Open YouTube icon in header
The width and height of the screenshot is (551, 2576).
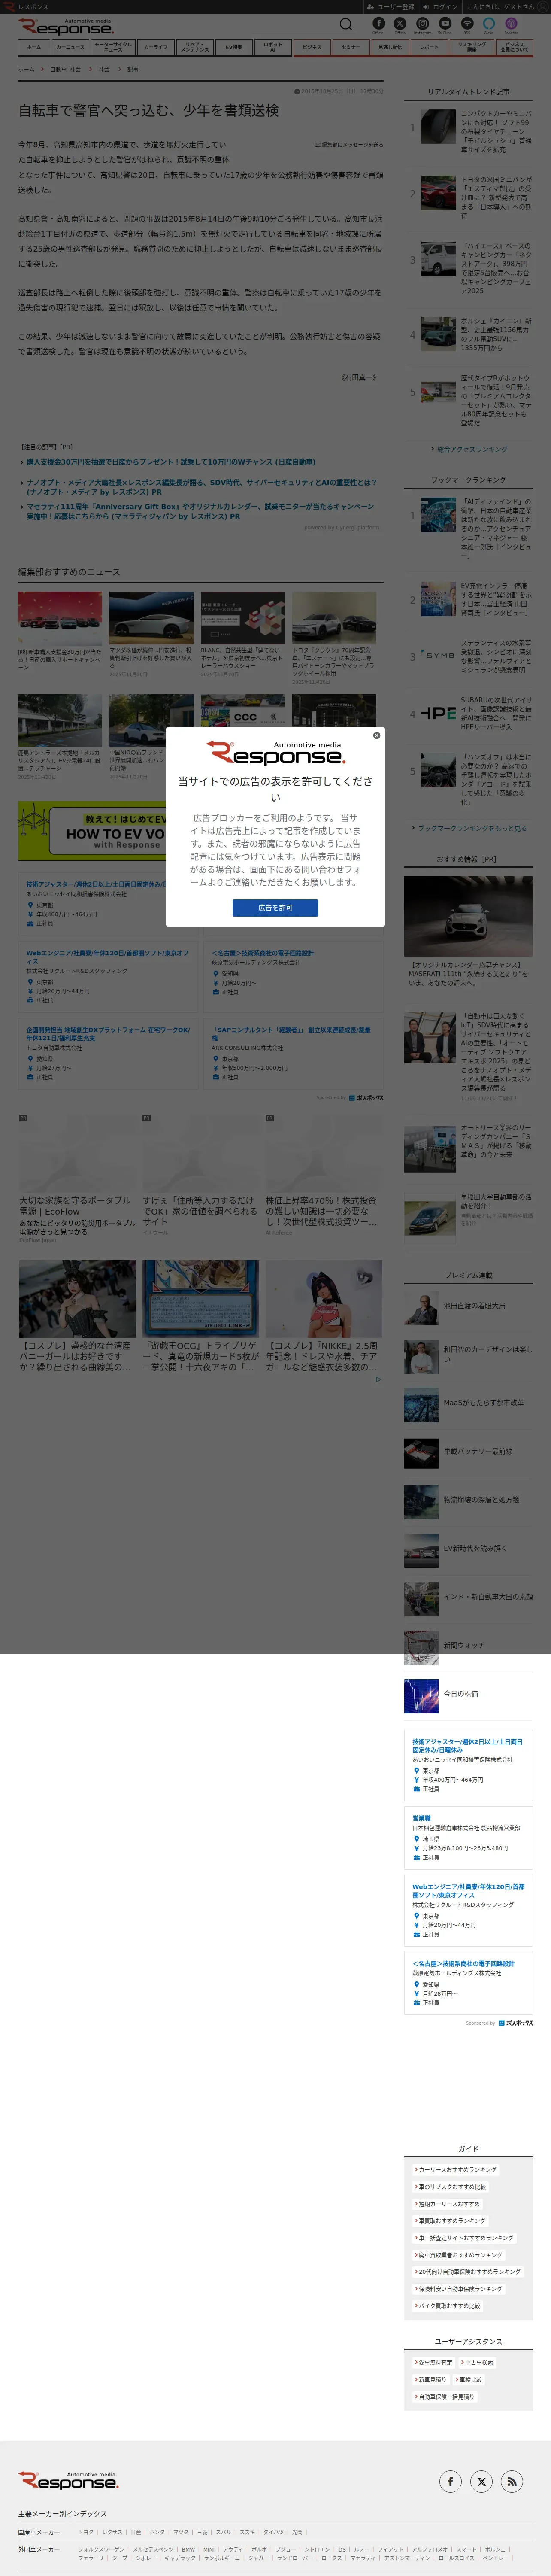[445, 23]
